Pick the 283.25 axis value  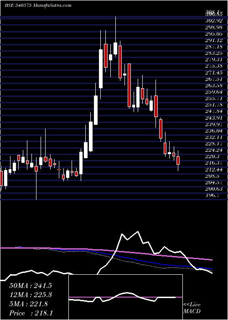coord(214,53)
